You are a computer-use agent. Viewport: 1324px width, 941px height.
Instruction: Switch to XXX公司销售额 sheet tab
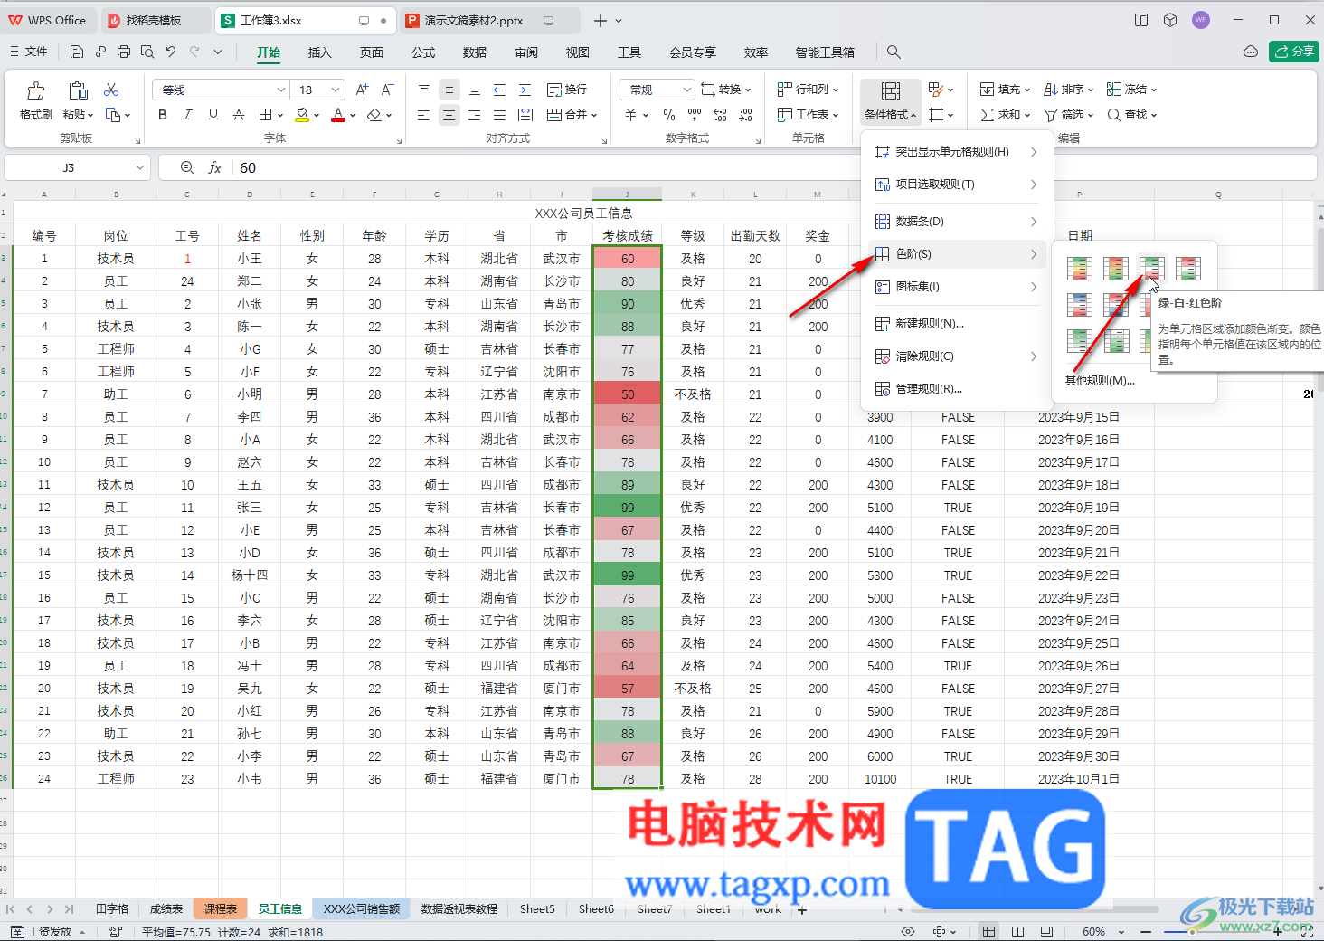click(362, 908)
